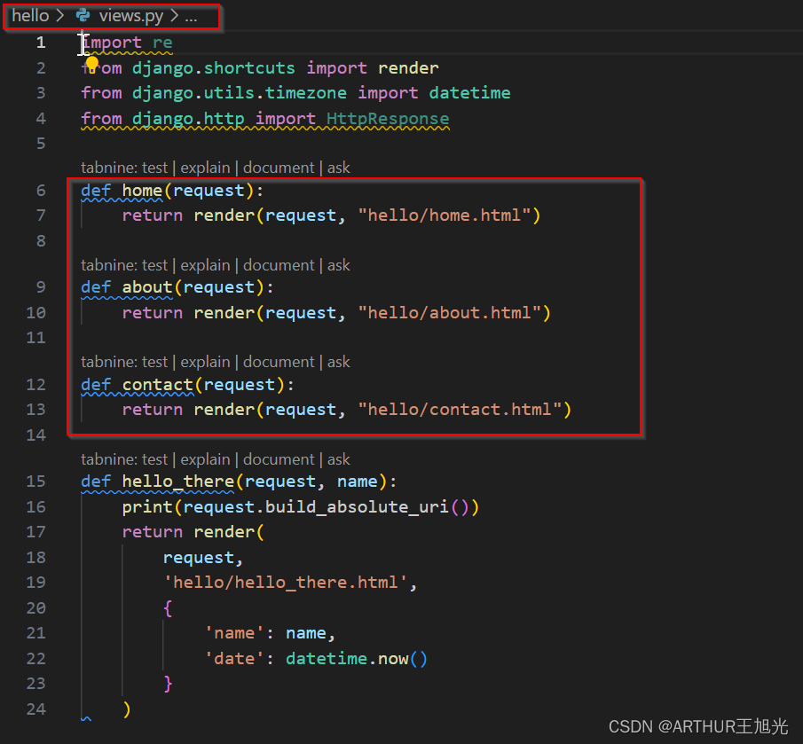Viewport: 803px width, 744px height.
Task: Click the import re statement on line 1
Action: pos(127,42)
